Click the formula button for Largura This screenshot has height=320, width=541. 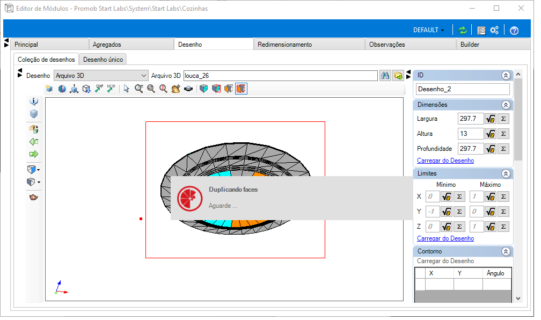pyautogui.click(x=491, y=119)
